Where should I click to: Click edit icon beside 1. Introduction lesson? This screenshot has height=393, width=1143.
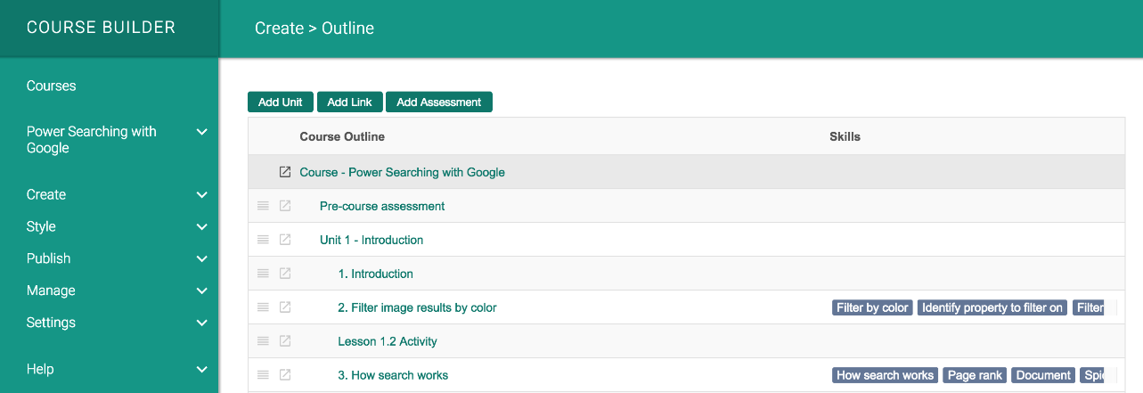(285, 274)
